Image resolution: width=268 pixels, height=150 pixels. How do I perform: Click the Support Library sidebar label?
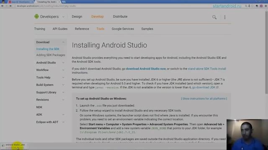46,92
